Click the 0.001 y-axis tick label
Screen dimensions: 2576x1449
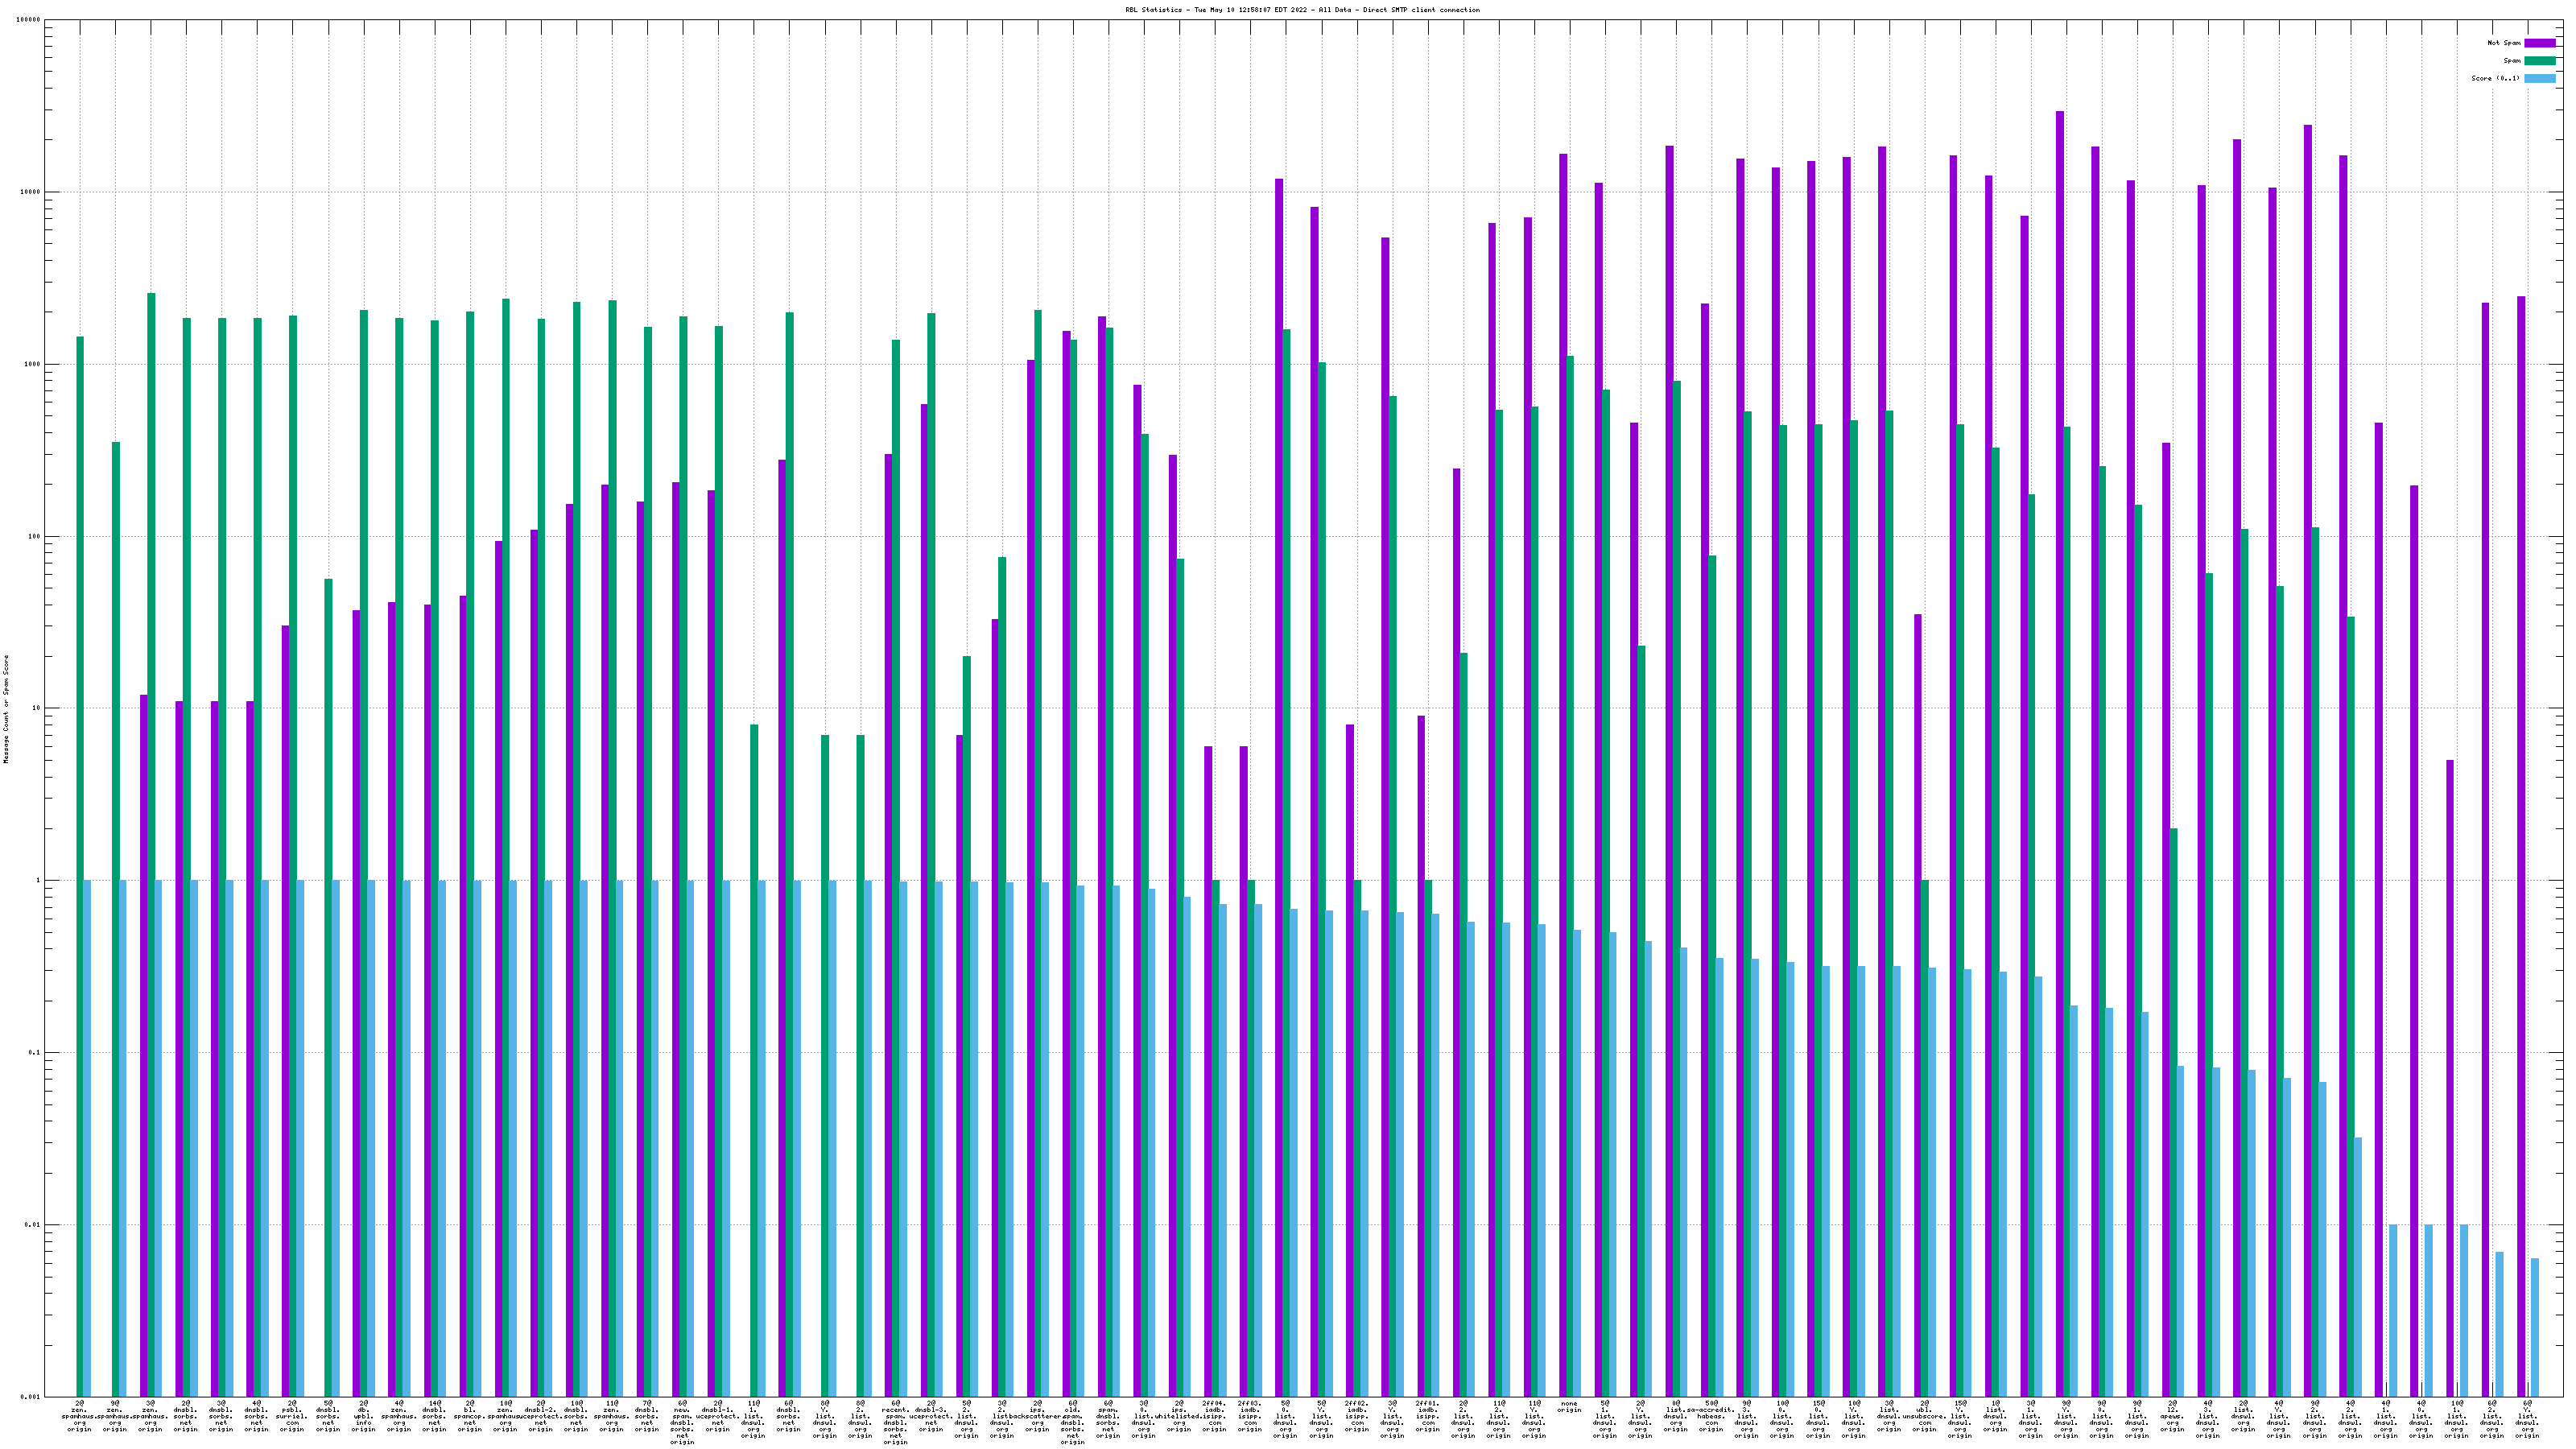coord(30,1397)
